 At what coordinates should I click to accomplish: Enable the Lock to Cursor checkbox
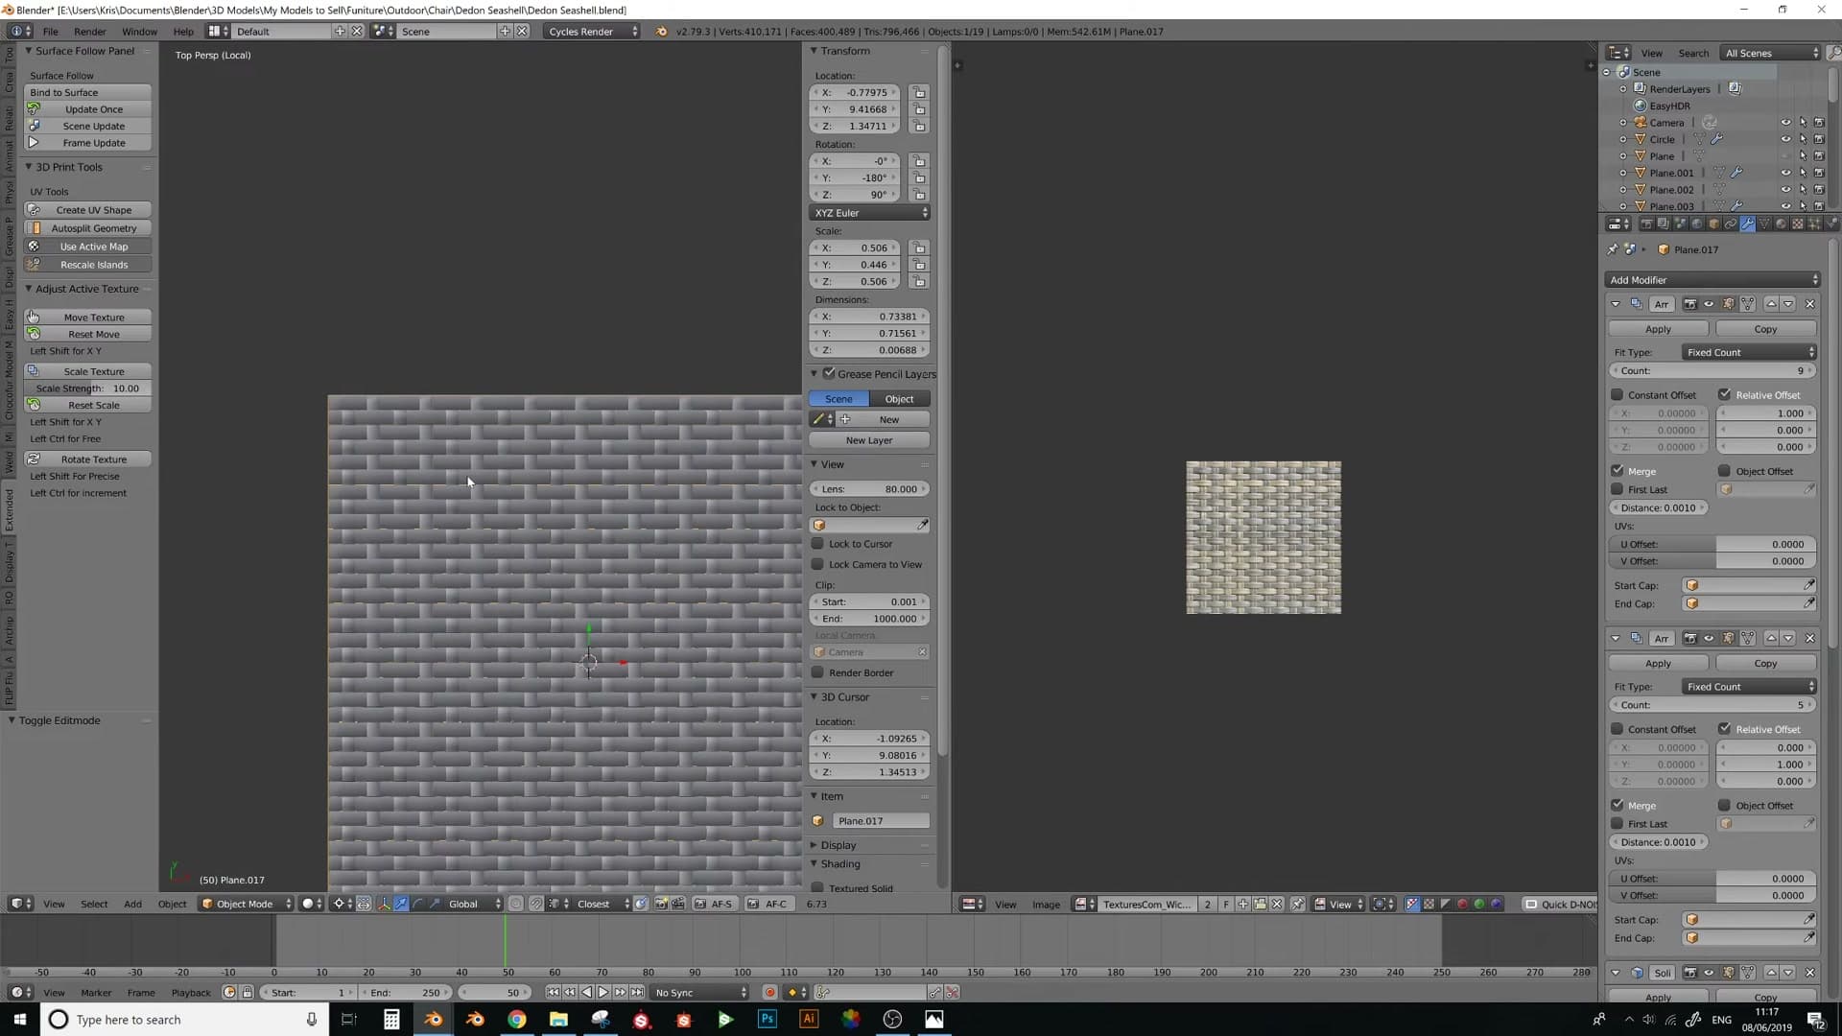pyautogui.click(x=817, y=543)
